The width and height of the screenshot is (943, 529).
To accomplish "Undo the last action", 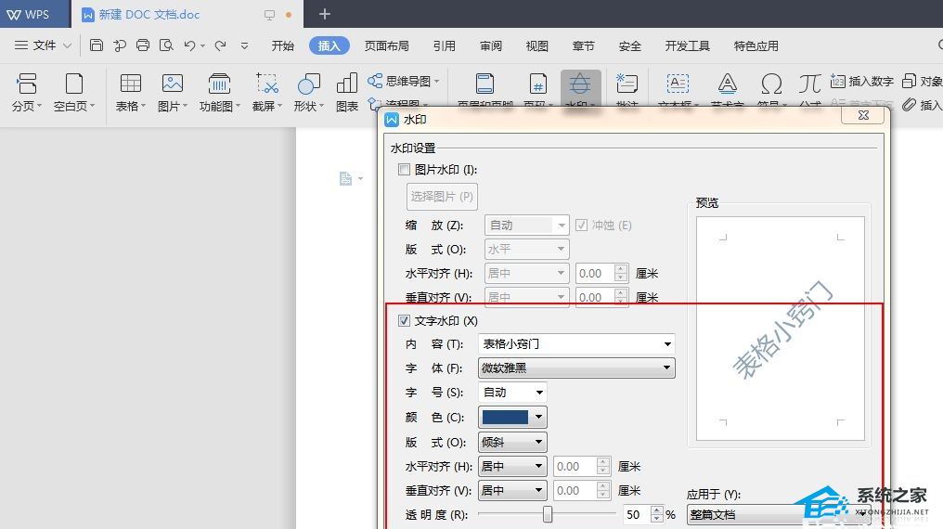I will coord(190,45).
